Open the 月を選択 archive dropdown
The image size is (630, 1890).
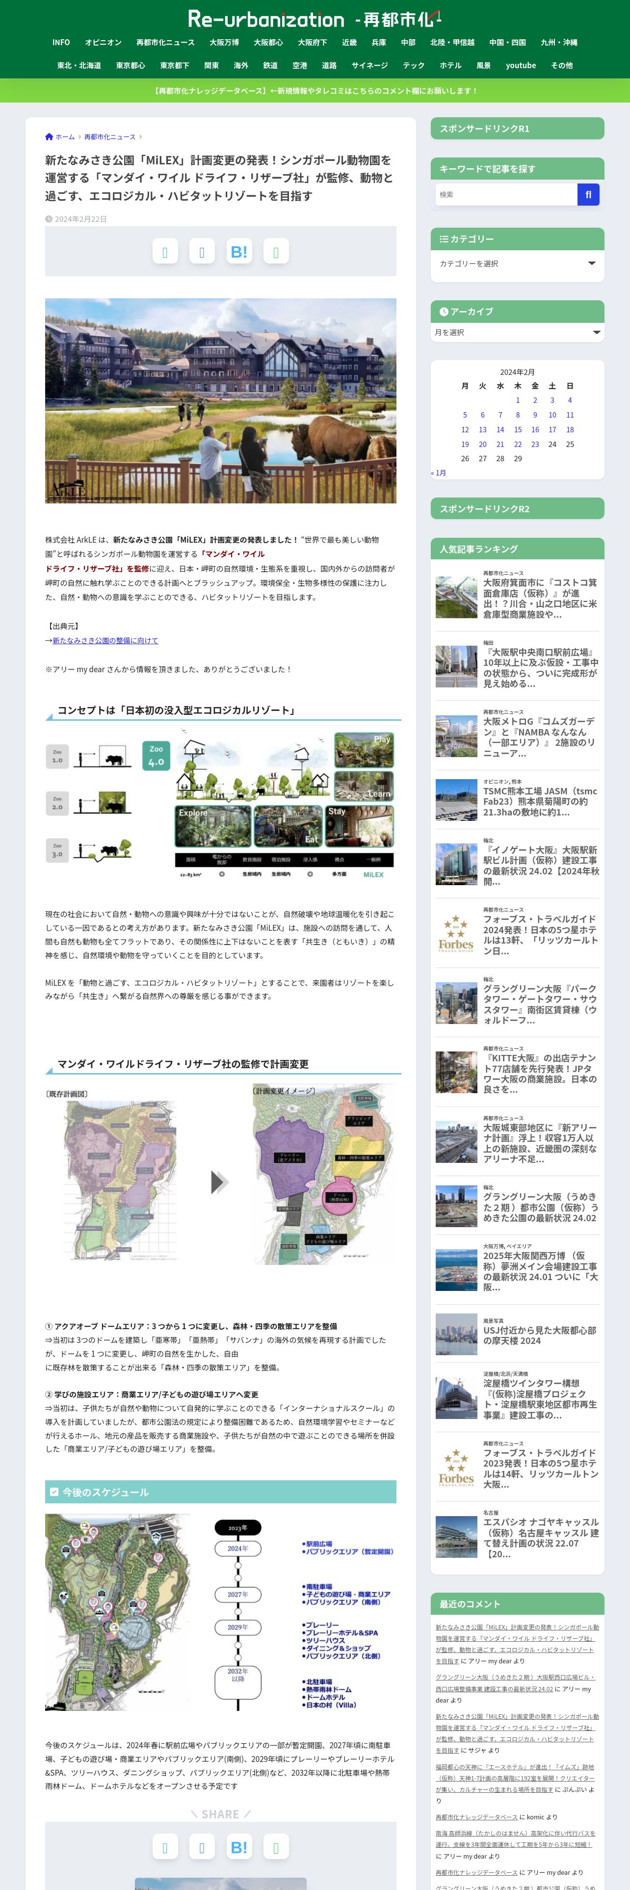(517, 332)
